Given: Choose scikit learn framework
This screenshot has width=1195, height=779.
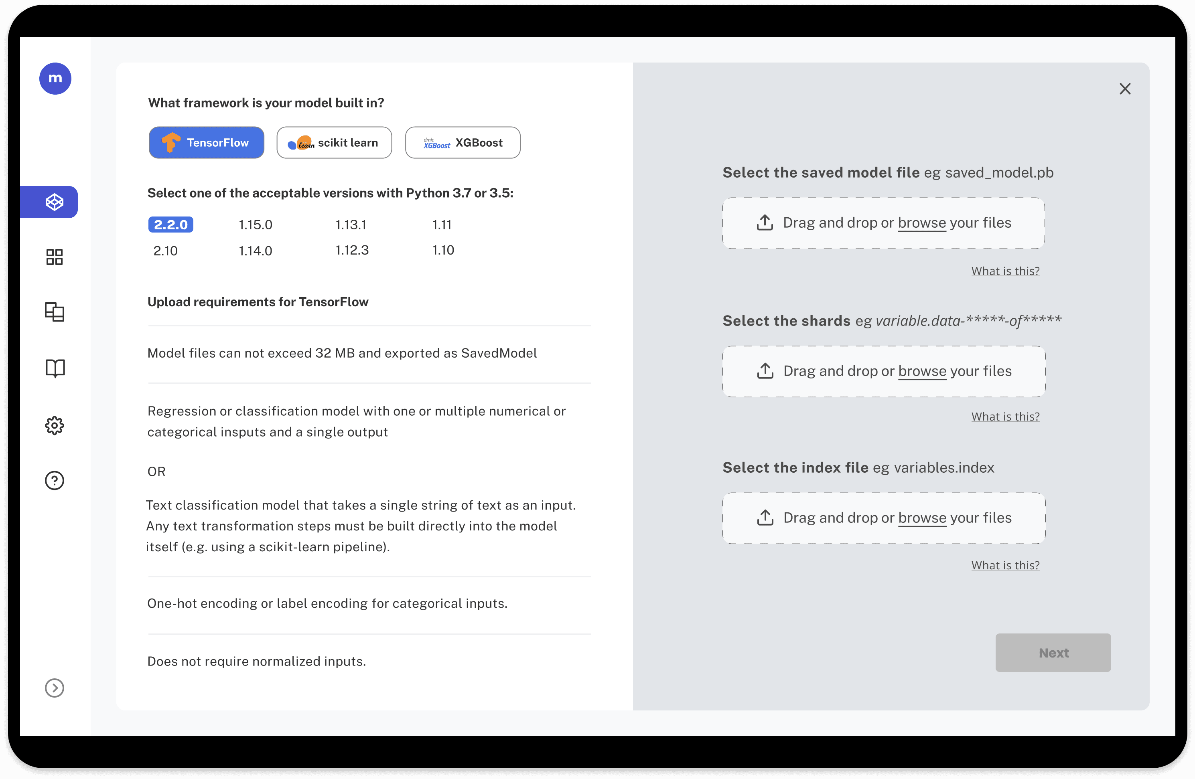Looking at the screenshot, I should tap(334, 143).
